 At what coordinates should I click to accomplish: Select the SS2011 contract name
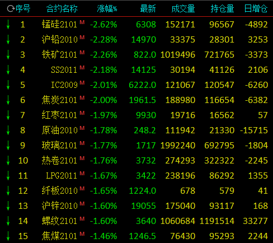64,70
